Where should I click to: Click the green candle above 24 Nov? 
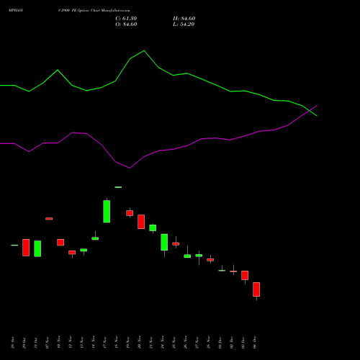pos(164,242)
